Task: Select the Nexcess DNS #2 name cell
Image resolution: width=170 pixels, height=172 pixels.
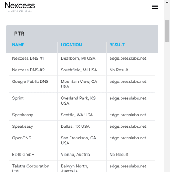Action: pos(28,70)
